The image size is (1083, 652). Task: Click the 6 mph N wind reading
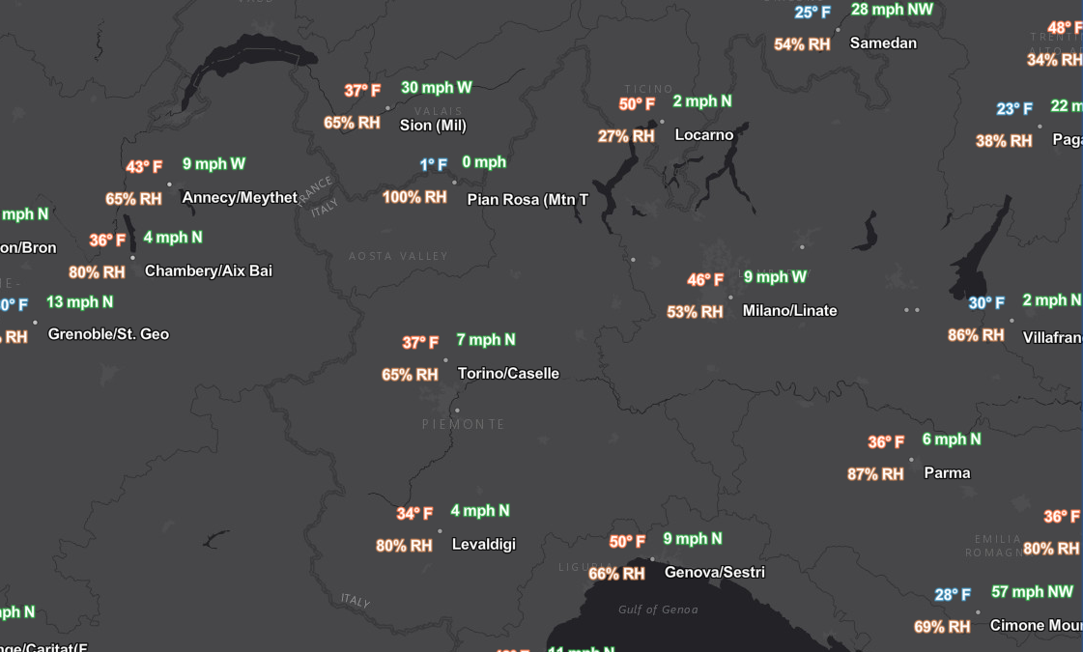pos(952,439)
